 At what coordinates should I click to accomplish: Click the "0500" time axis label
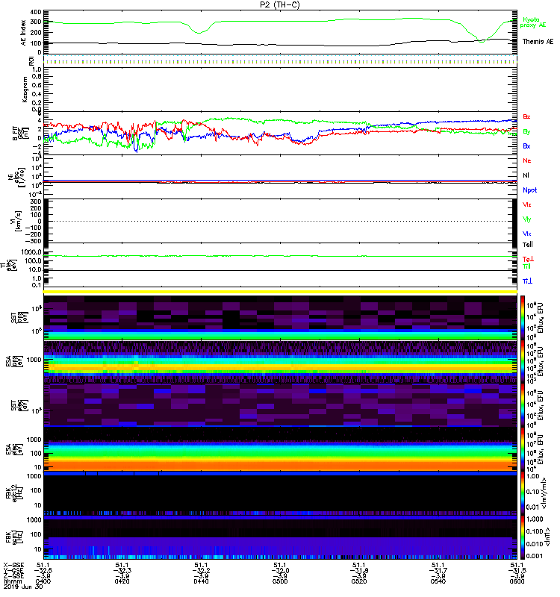[x=280, y=581]
